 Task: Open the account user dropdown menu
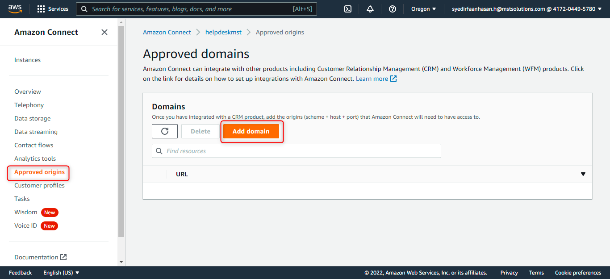(526, 9)
